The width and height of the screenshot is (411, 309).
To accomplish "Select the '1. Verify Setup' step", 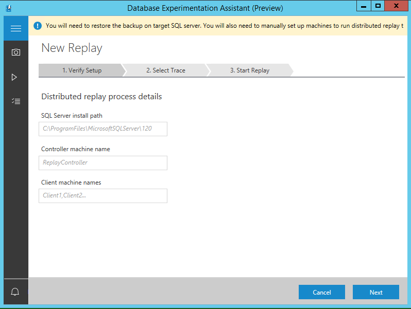I will click(81, 70).
